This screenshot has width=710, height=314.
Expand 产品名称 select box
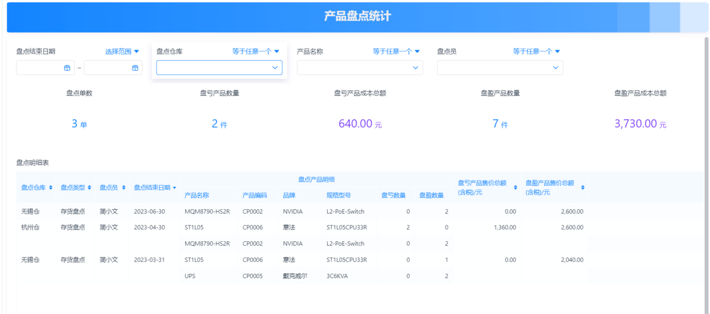tap(359, 68)
